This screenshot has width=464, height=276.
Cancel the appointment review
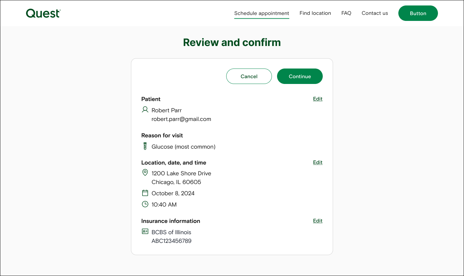point(249,76)
